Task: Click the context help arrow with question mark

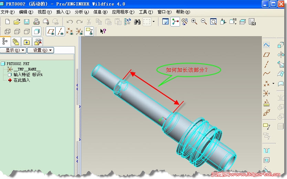Action: pos(103,31)
